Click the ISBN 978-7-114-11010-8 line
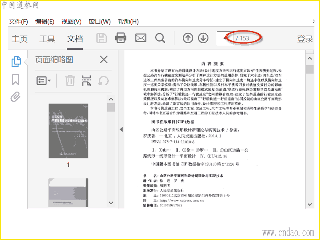Screen dimensions: 320x240 (173, 142)
